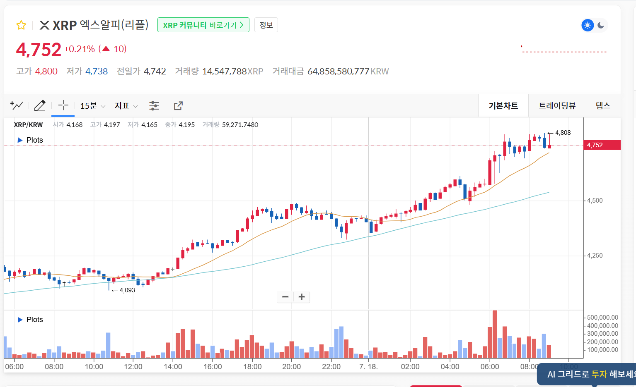Image resolution: width=636 pixels, height=387 pixels.
Task: Open chart in popup window icon
Action: 178,106
